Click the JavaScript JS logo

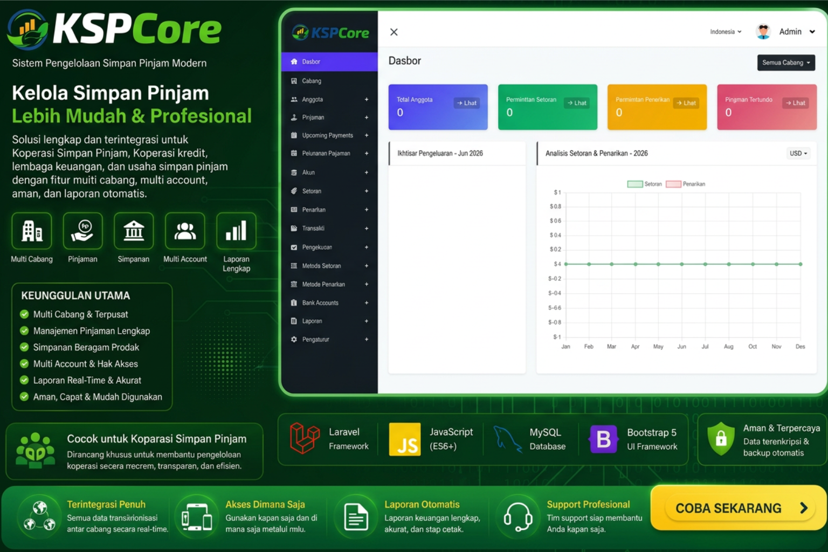coord(405,439)
